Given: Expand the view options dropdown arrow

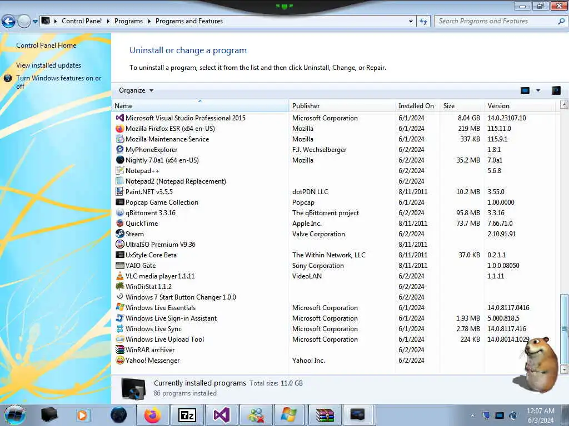Looking at the screenshot, I should pyautogui.click(x=538, y=90).
